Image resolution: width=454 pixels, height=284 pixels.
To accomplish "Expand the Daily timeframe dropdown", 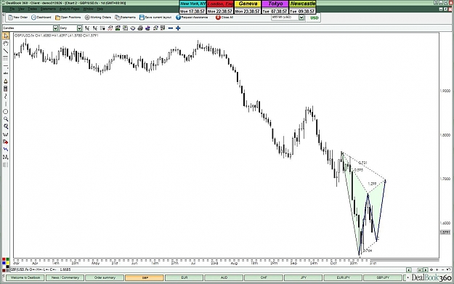I will coord(79,28).
